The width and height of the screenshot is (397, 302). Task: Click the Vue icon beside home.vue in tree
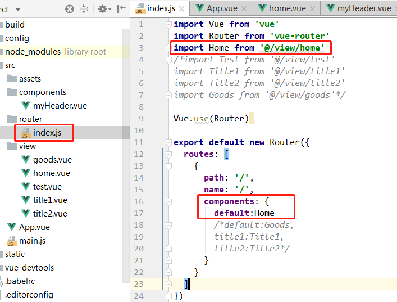[26, 173]
